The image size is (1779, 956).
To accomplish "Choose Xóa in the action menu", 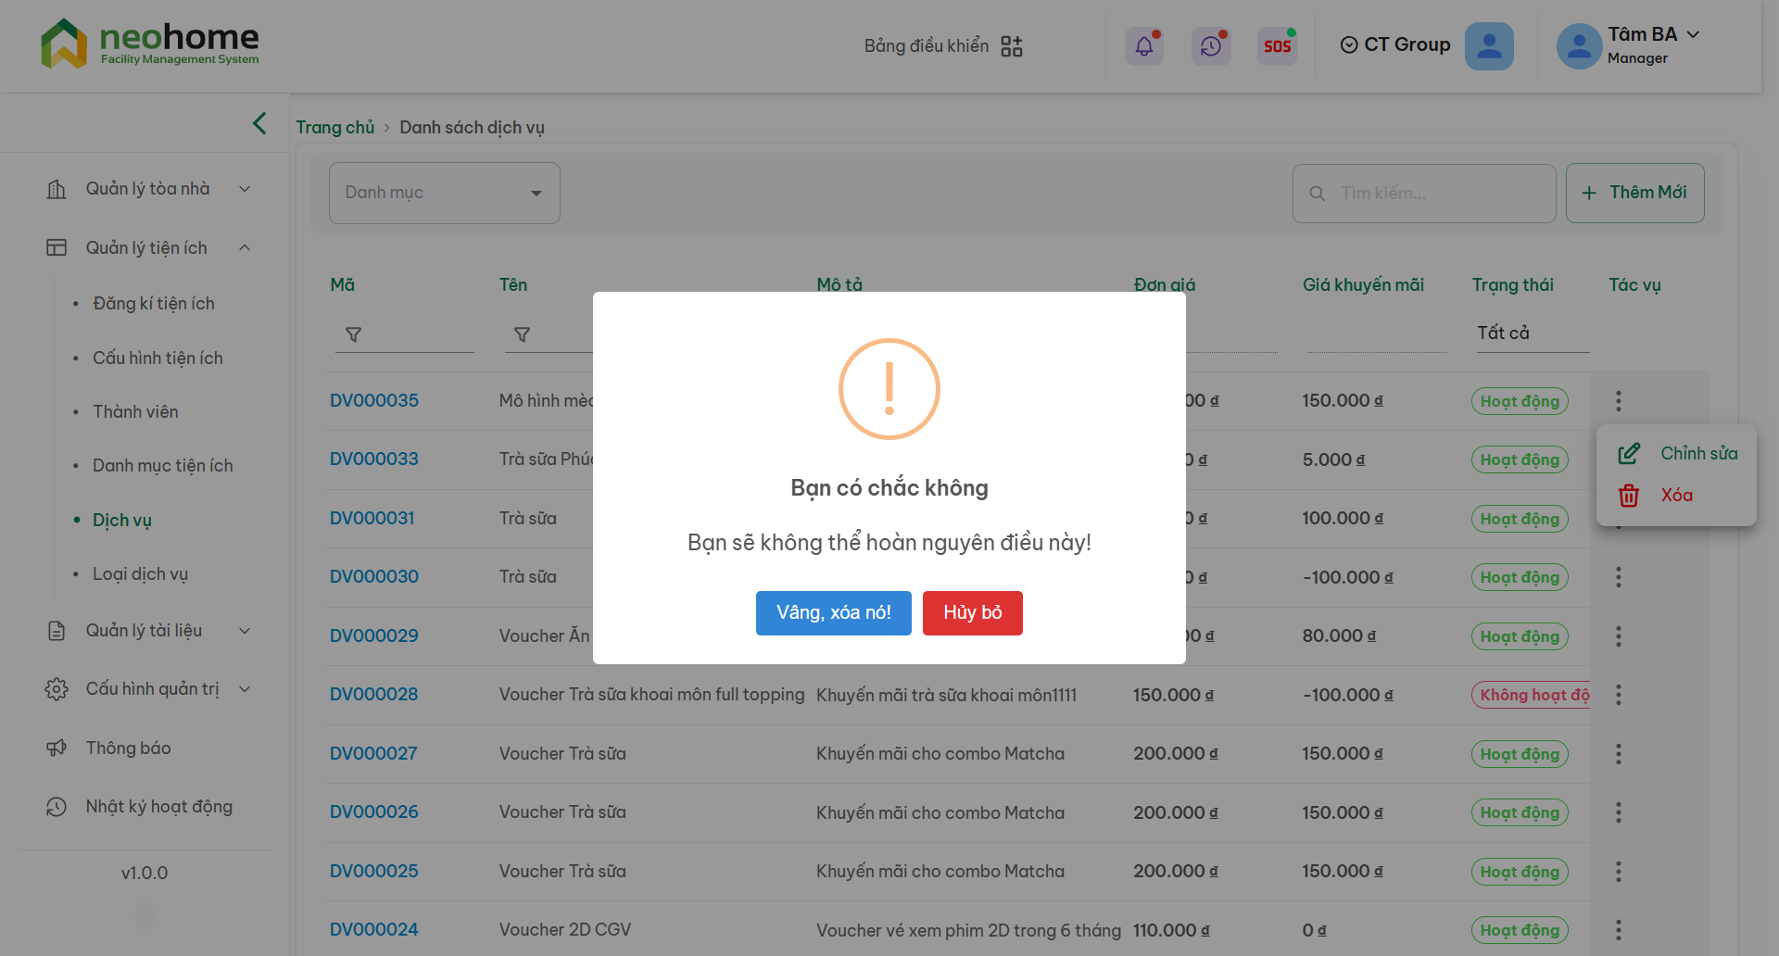I will pos(1675,496).
